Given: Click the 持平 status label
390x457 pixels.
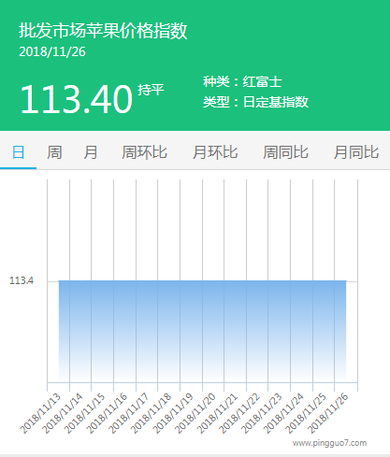Looking at the screenshot, I should pyautogui.click(x=151, y=90).
